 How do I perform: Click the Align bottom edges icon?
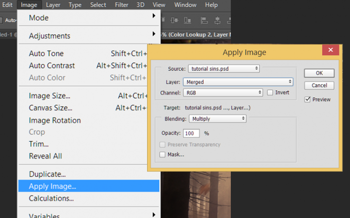pyautogui.click(x=187, y=20)
